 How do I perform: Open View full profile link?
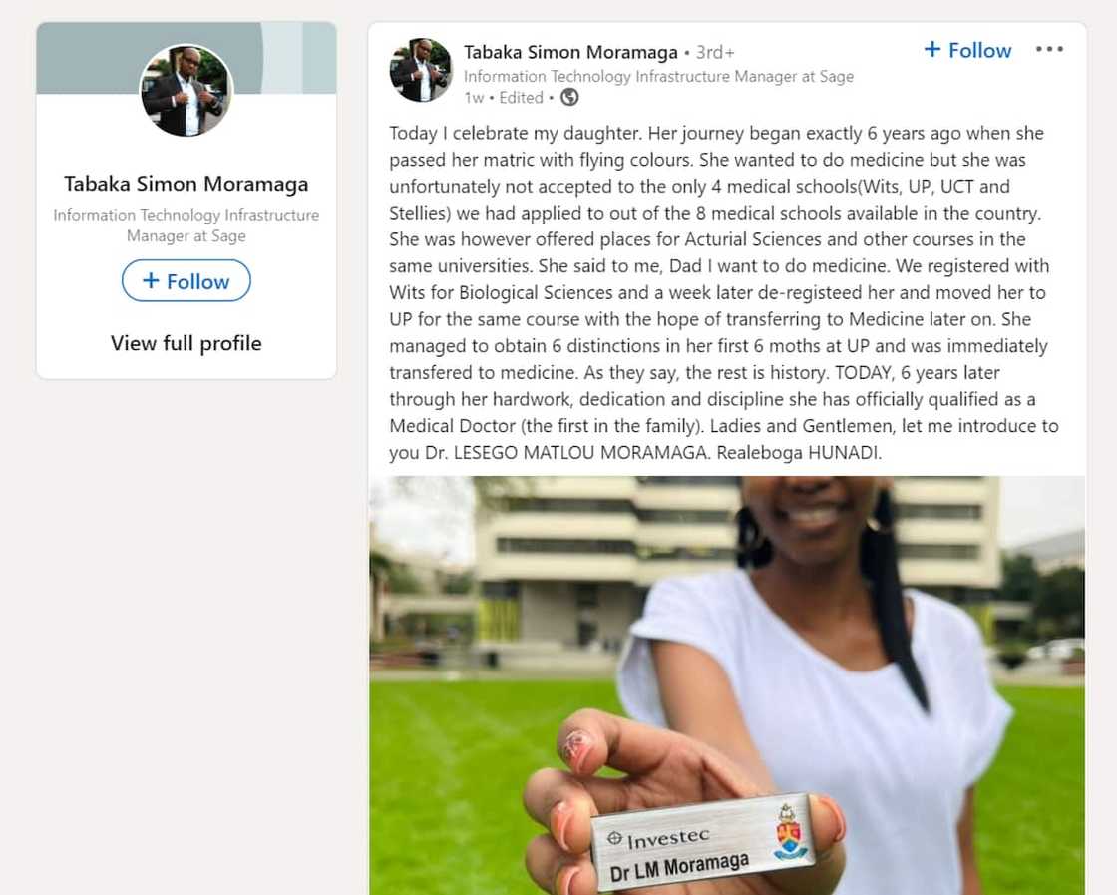186,343
